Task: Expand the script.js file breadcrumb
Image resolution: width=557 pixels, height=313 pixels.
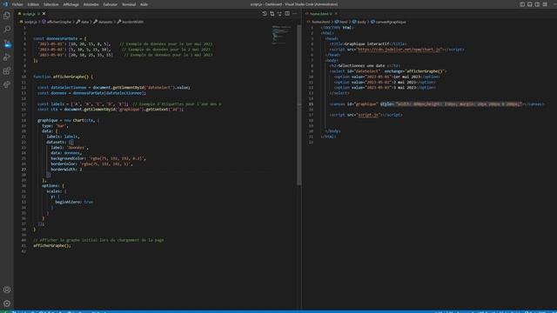Action: pyautogui.click(x=30, y=22)
